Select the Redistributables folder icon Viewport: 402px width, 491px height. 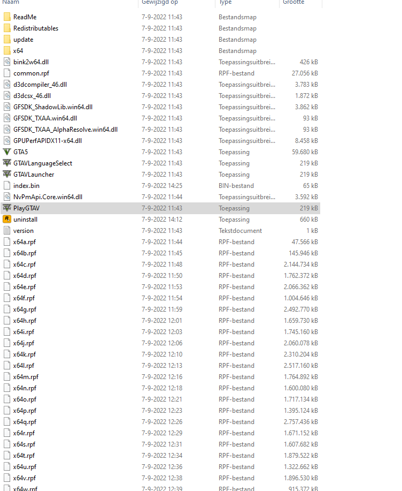(7, 28)
